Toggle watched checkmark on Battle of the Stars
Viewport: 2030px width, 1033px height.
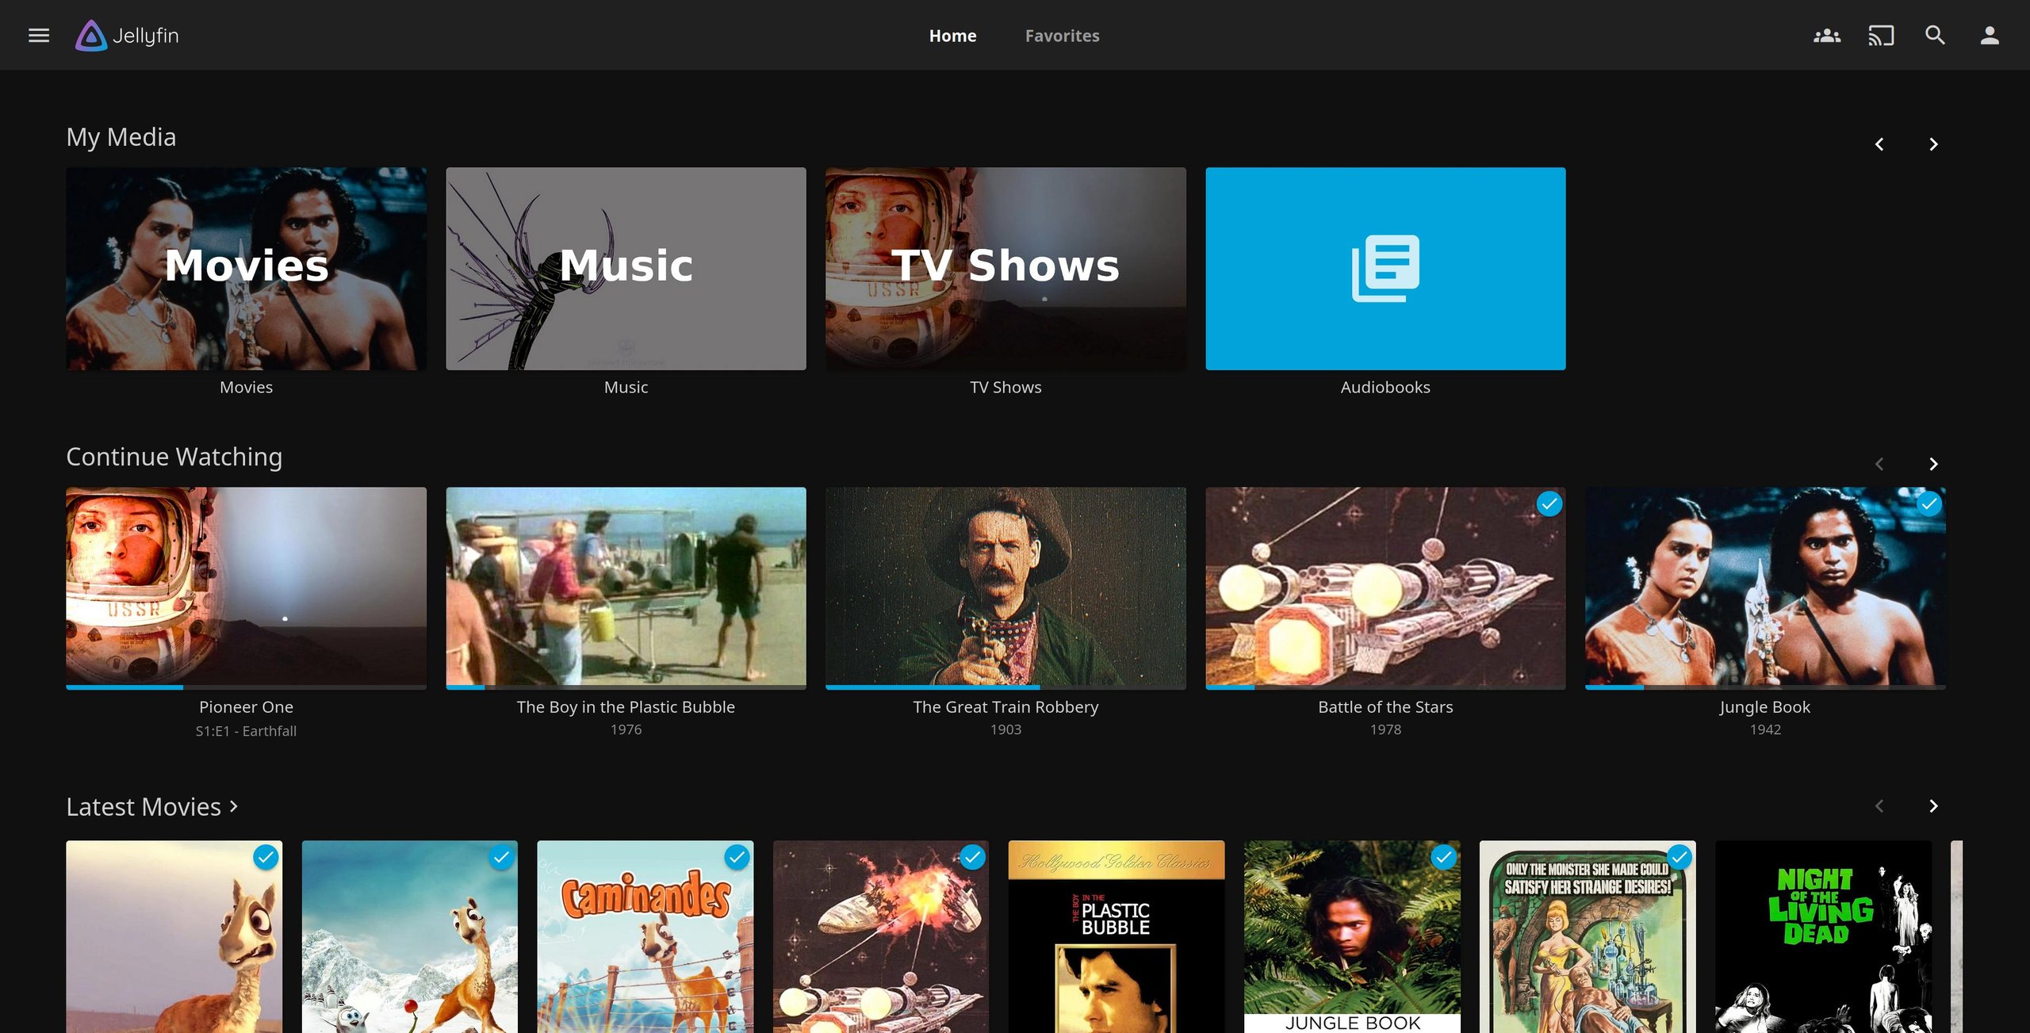click(1549, 504)
